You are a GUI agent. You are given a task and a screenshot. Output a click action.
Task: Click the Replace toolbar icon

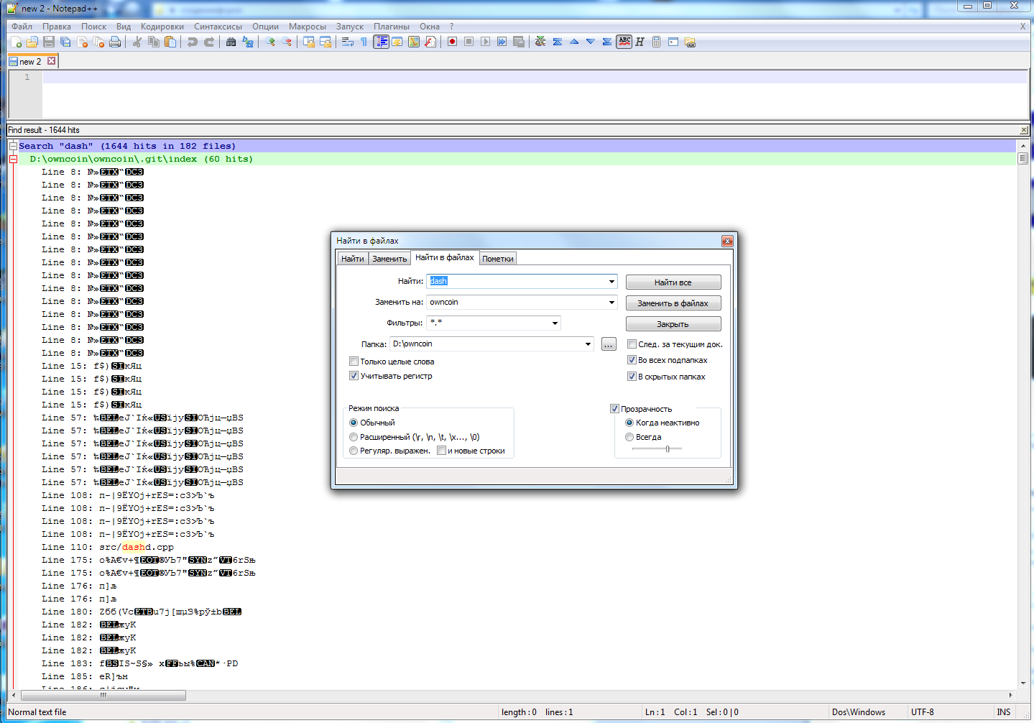tap(248, 42)
